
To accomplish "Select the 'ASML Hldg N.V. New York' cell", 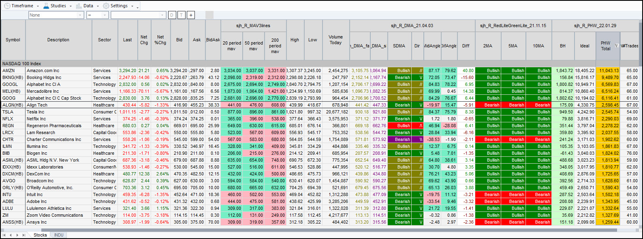I will 58,160.
